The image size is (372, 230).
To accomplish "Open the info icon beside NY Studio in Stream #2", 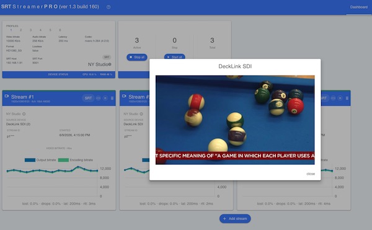I will pyautogui.click(x=141, y=114).
